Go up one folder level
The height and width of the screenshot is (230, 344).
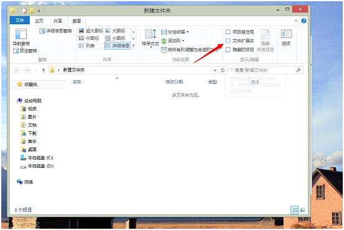44,70
